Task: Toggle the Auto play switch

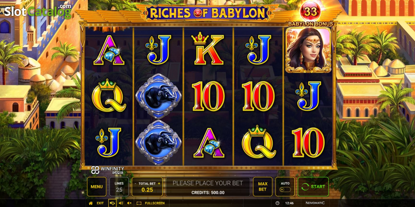Action: 285,190
